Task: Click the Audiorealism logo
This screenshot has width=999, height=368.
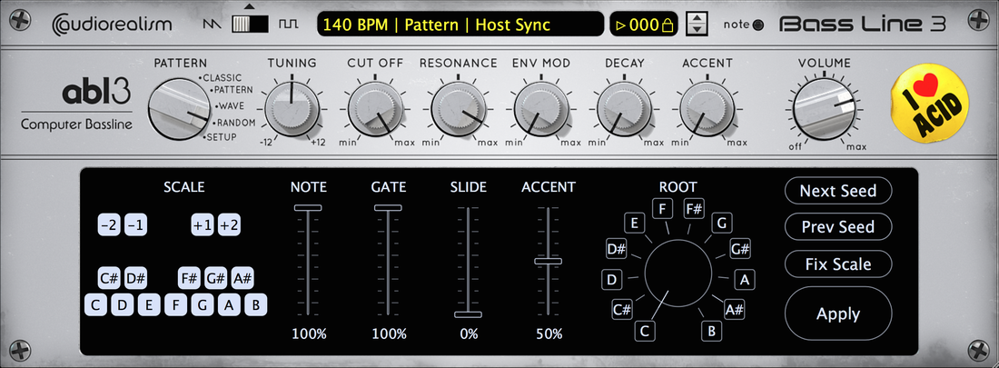Action: [112, 25]
